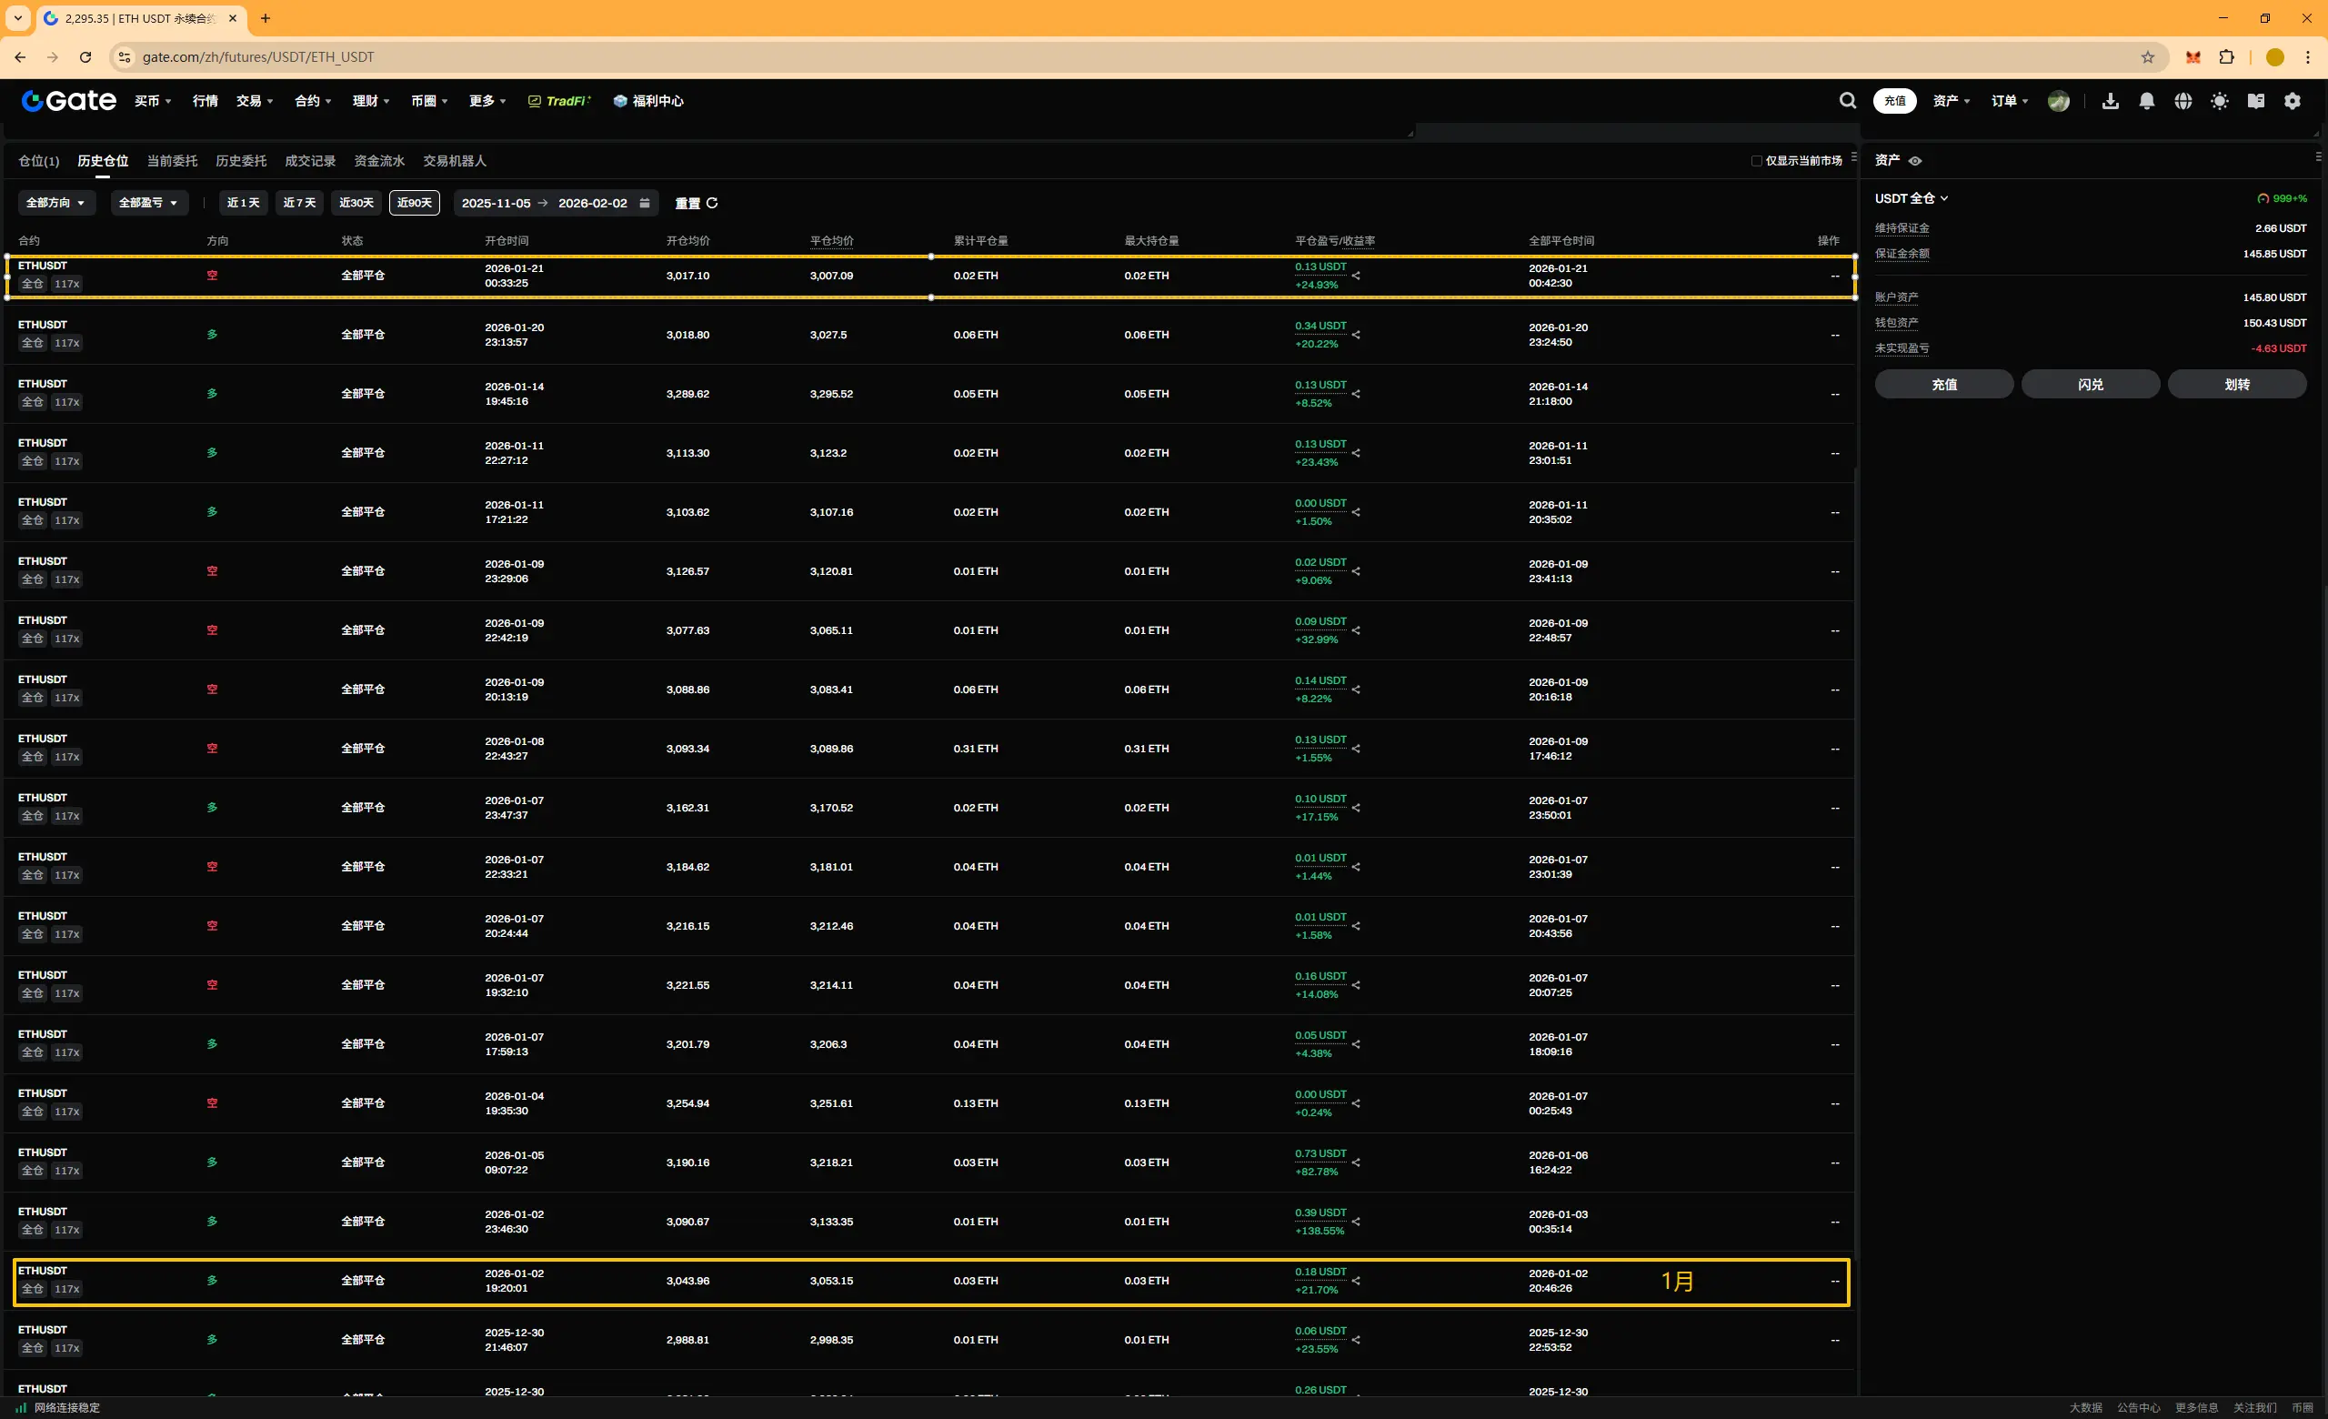This screenshot has height=1419, width=2328.
Task: Click the download app icon
Action: pos(2110,101)
